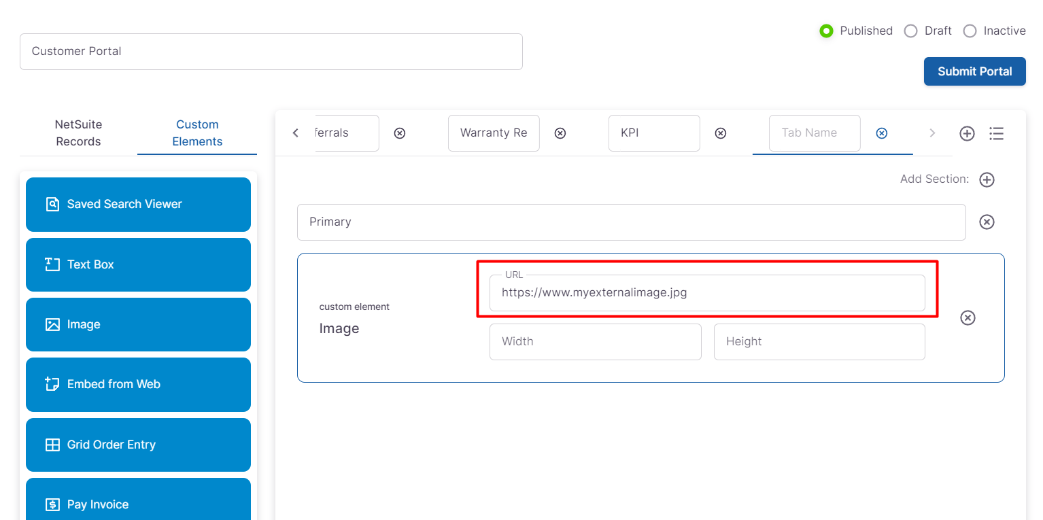This screenshot has height=520, width=1043.
Task: Mark the portal as Inactive
Action: (970, 31)
